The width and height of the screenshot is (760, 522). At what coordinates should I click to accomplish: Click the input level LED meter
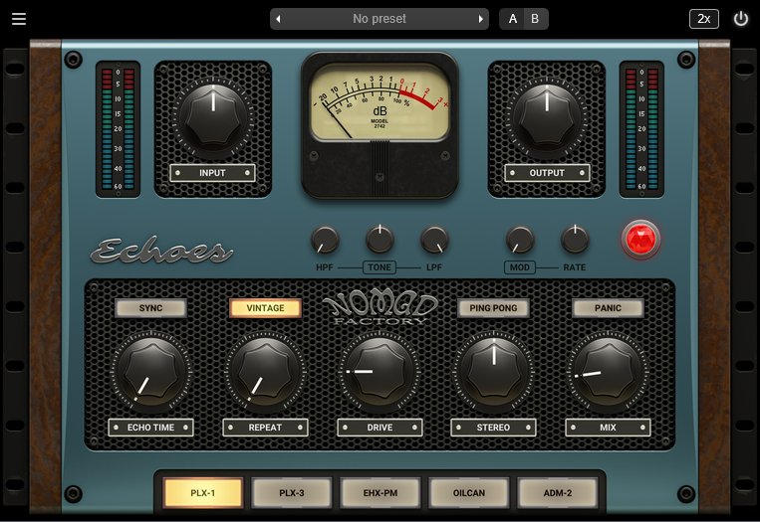118,129
